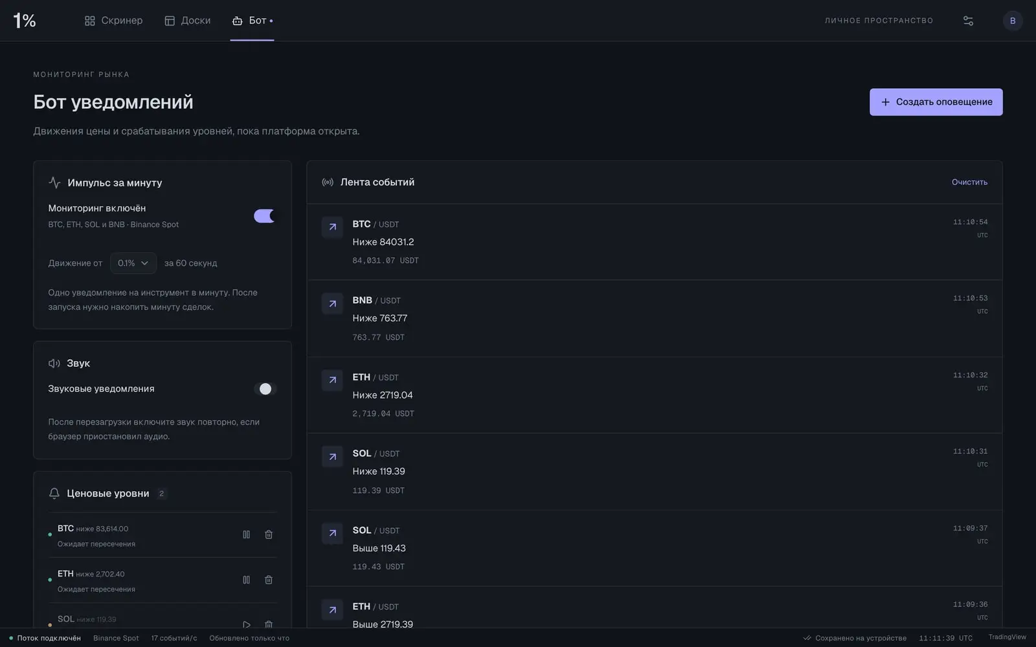Select the Бот tab
The image size is (1036, 647).
click(x=252, y=21)
